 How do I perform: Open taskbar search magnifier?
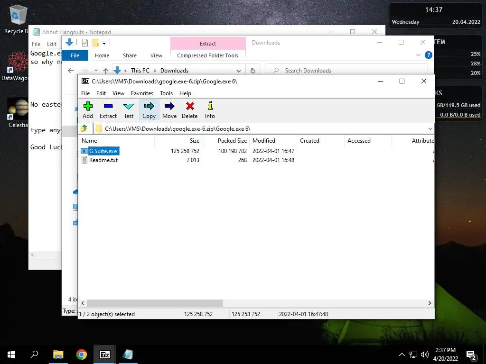pyautogui.click(x=34, y=355)
